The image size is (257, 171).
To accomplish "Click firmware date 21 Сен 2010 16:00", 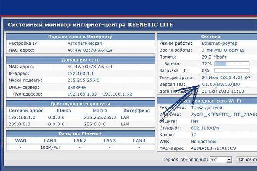I will (x=223, y=91).
